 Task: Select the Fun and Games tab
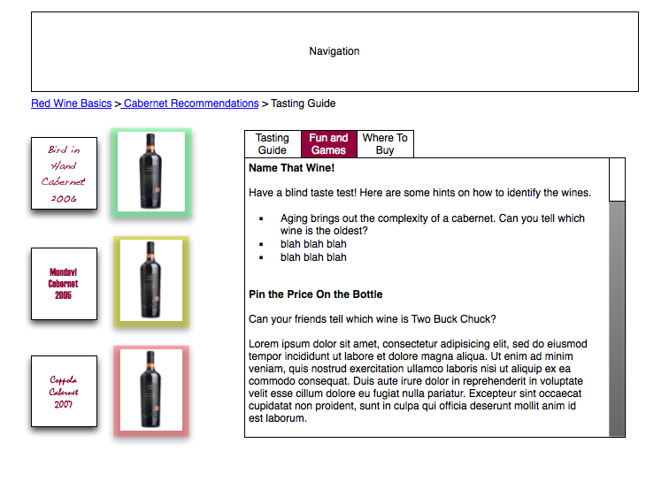pyautogui.click(x=328, y=144)
